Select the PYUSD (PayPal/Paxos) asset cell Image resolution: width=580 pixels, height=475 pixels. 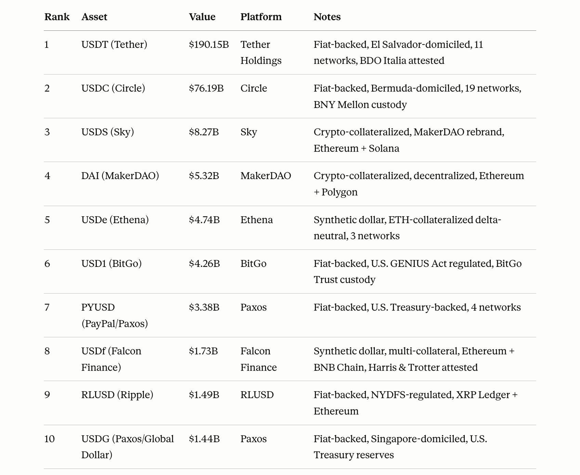click(x=114, y=315)
